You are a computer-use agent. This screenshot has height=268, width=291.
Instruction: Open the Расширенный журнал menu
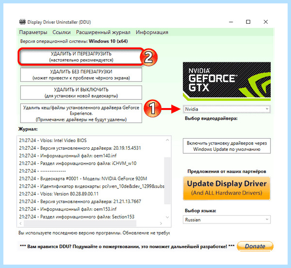(103, 32)
